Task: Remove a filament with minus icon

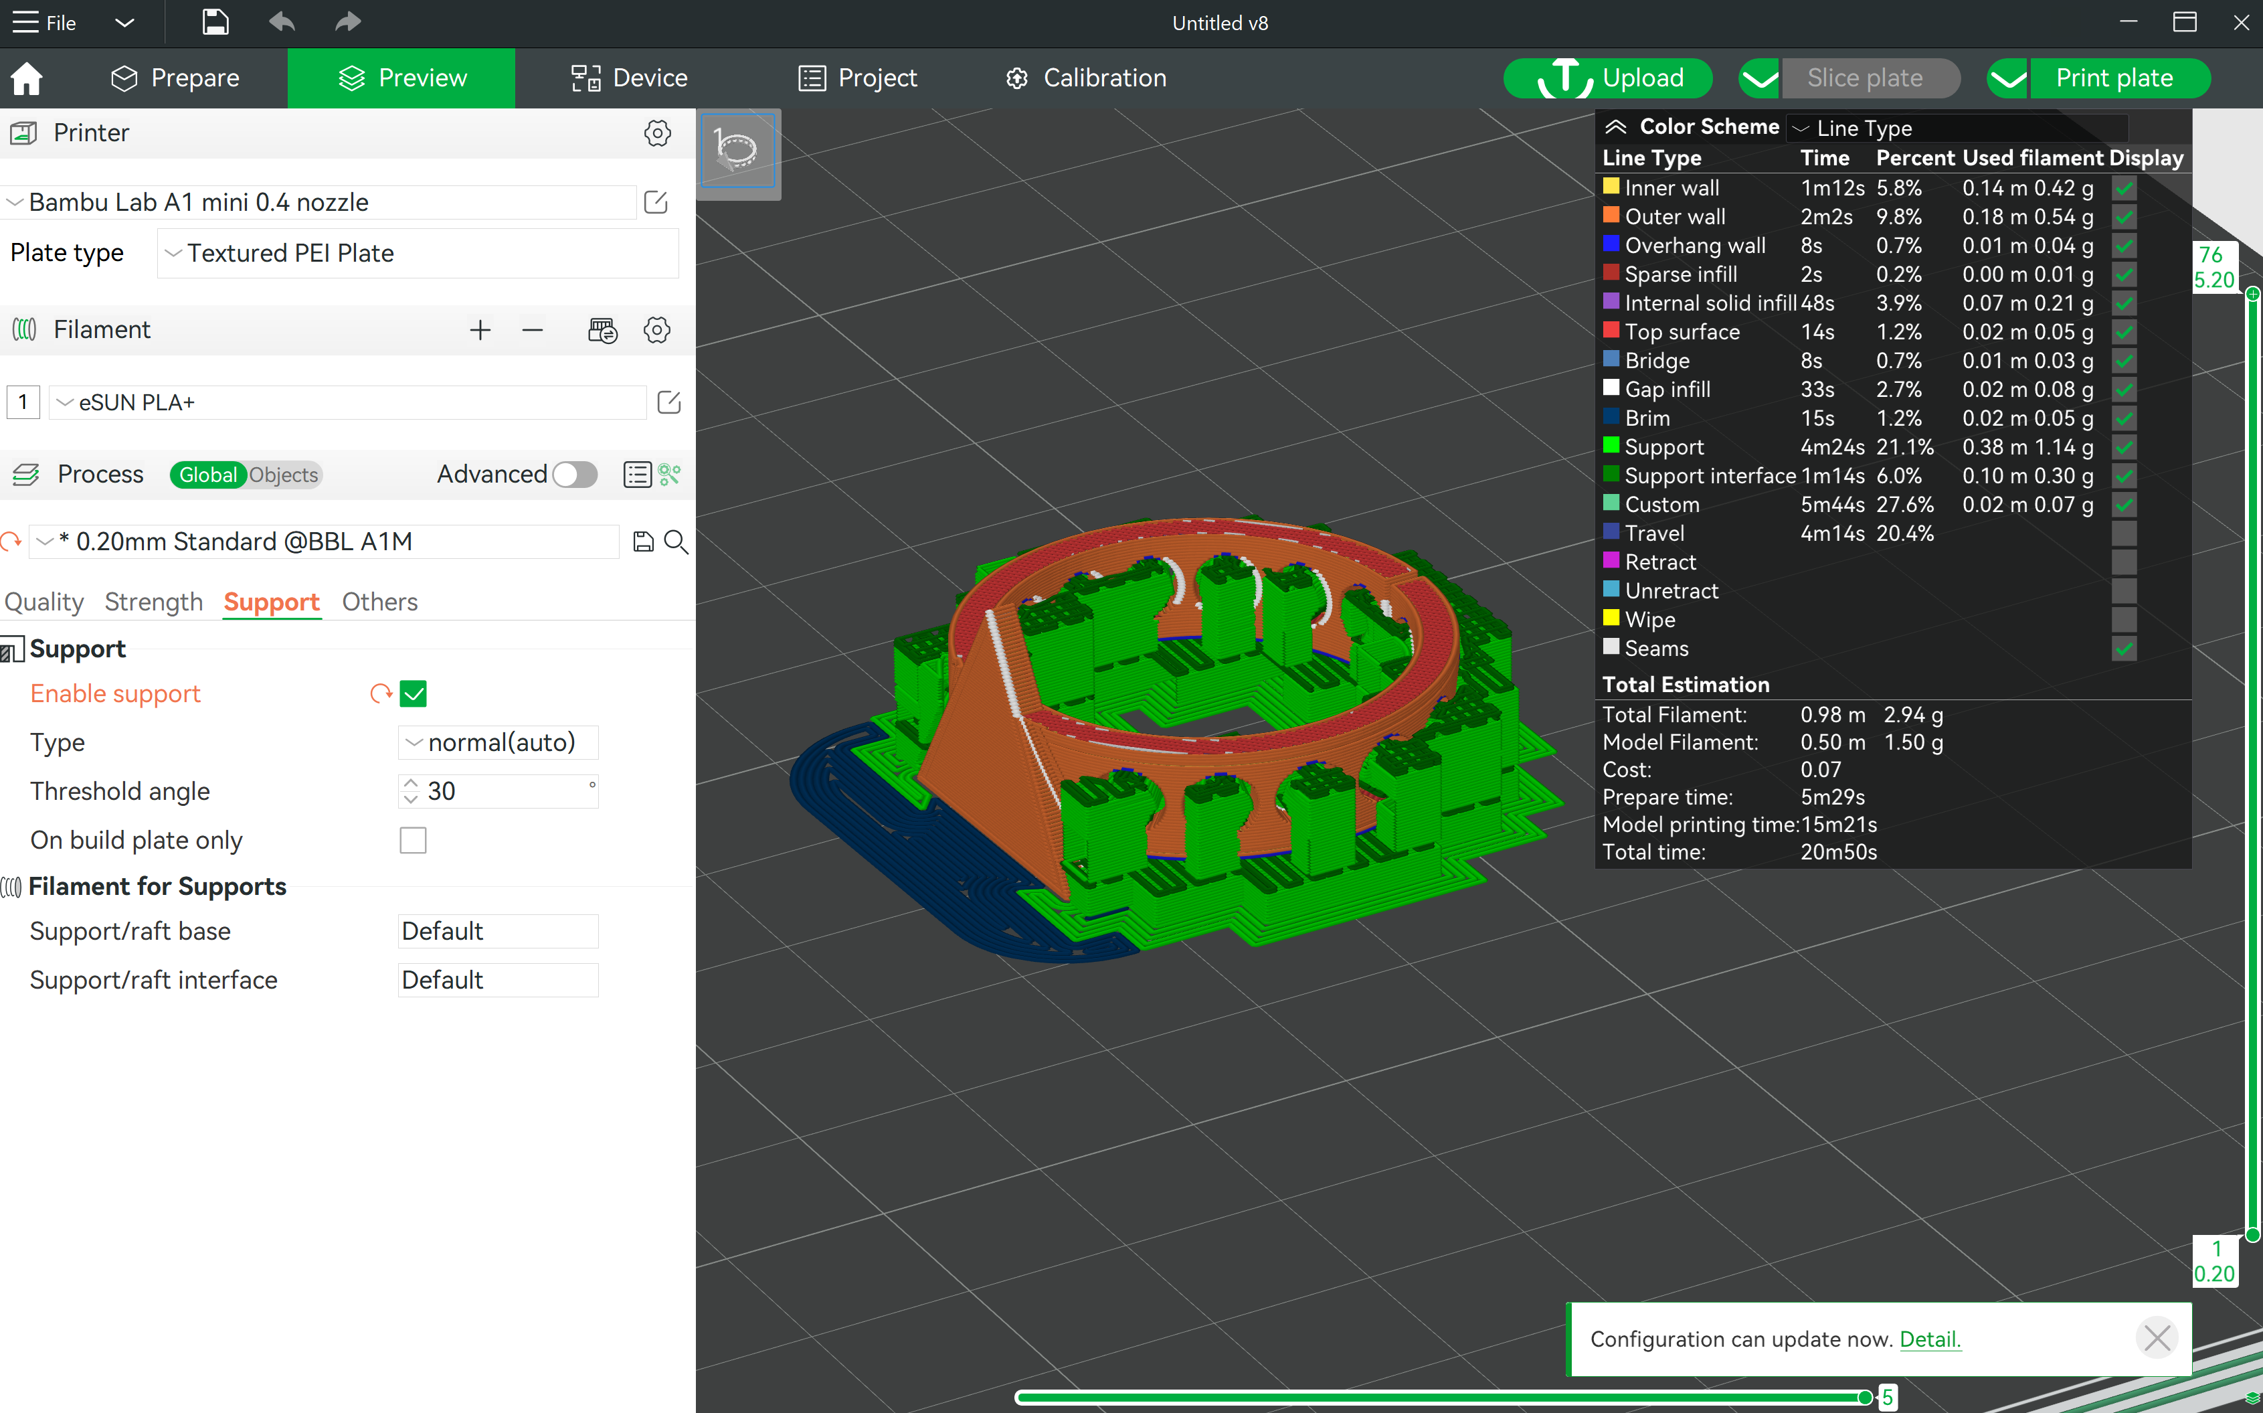Action: coord(531,330)
